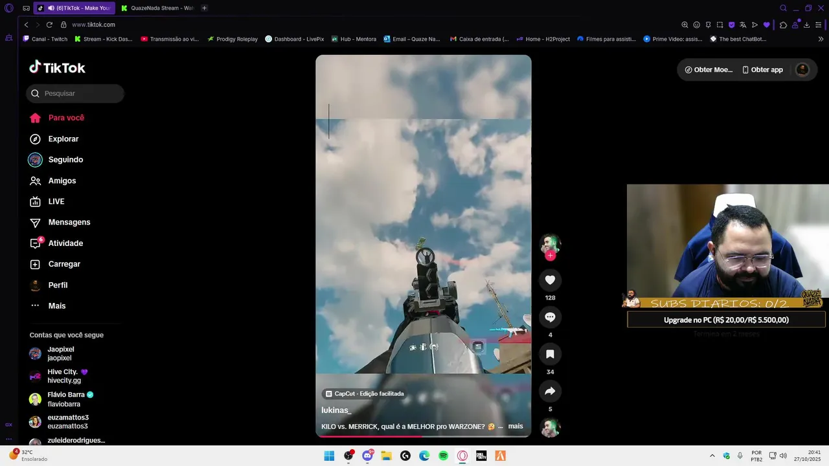Open the sound disc thumbnail below the share icon
829x466 pixels.
pos(550,428)
